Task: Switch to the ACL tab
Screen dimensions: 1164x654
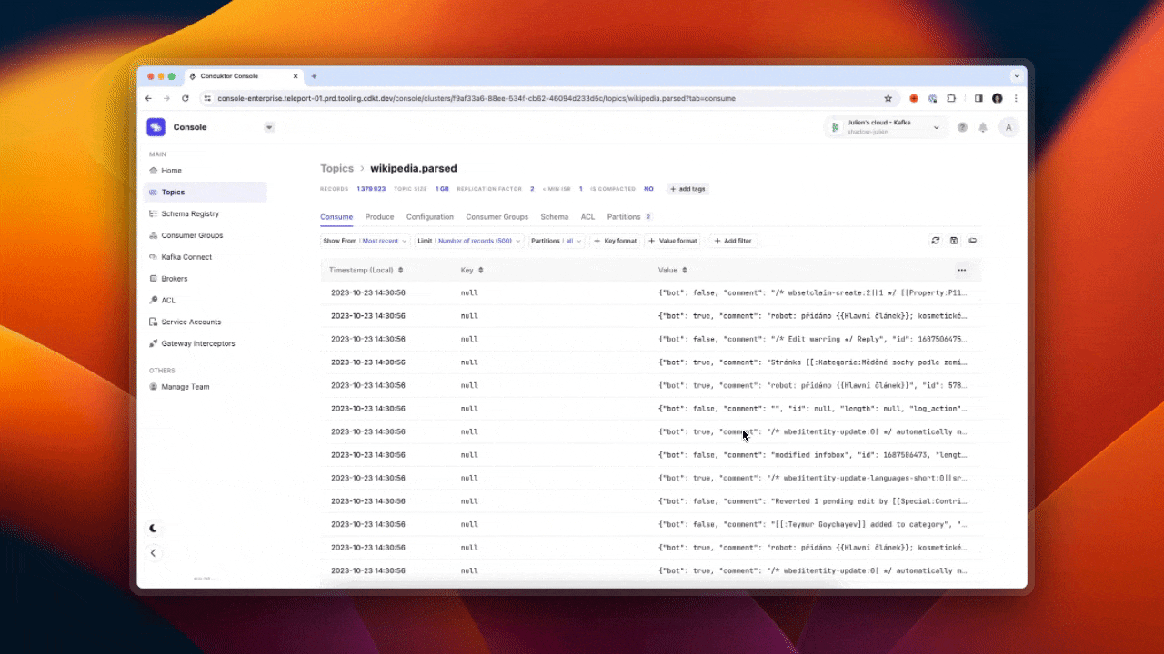Action: (587, 217)
